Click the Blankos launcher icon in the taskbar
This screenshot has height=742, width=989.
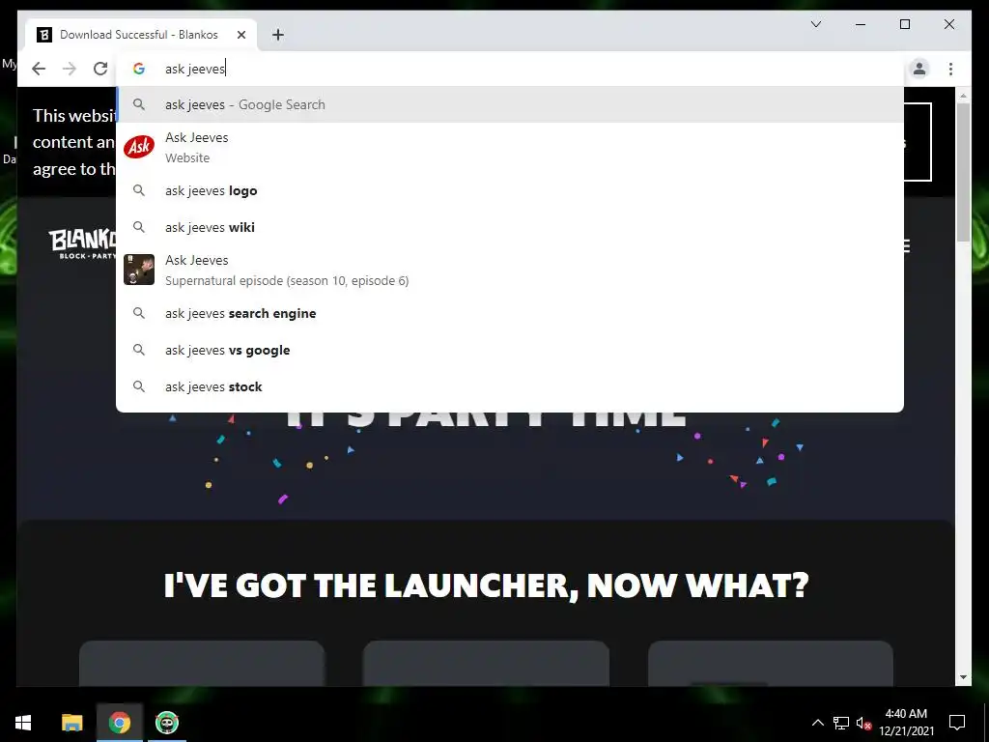(x=166, y=723)
